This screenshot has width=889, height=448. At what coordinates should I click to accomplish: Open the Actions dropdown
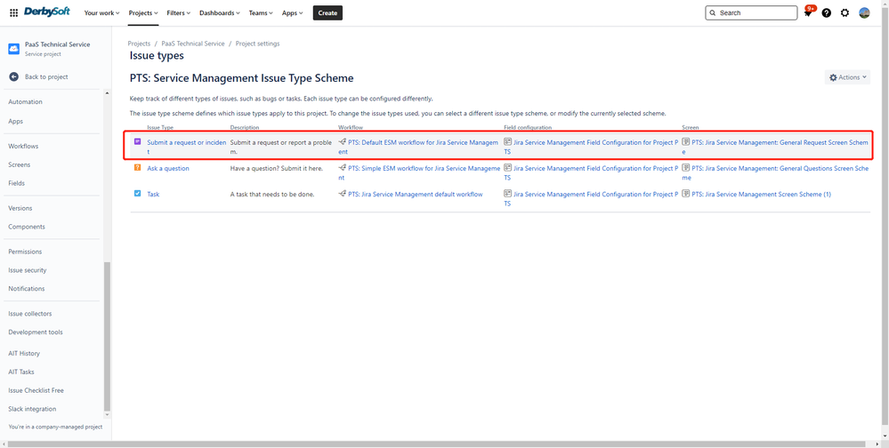pyautogui.click(x=847, y=77)
